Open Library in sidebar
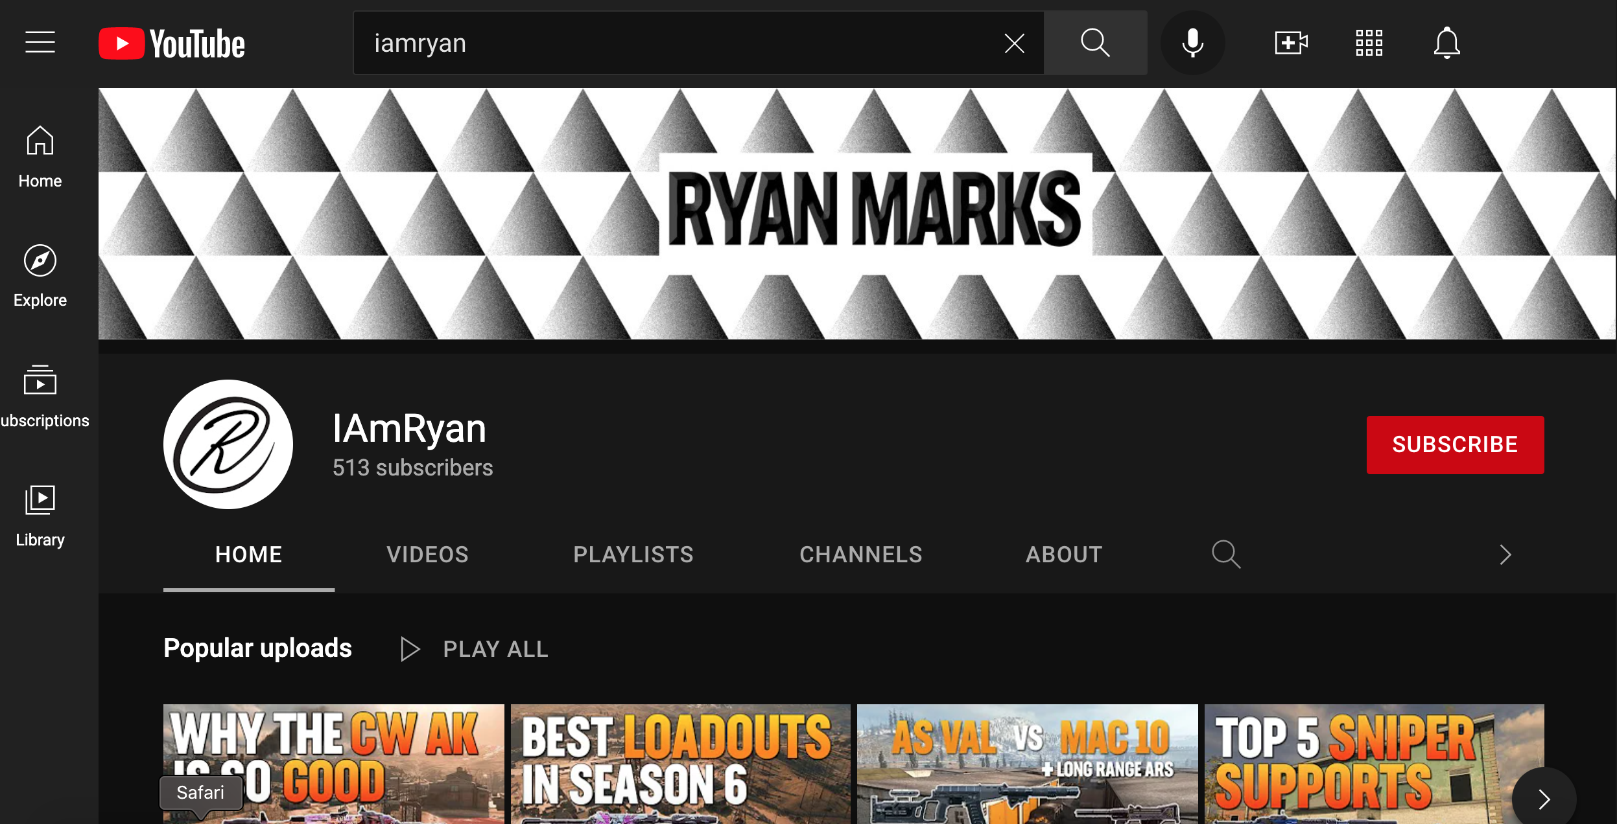Image resolution: width=1617 pixels, height=824 pixels. point(40,516)
